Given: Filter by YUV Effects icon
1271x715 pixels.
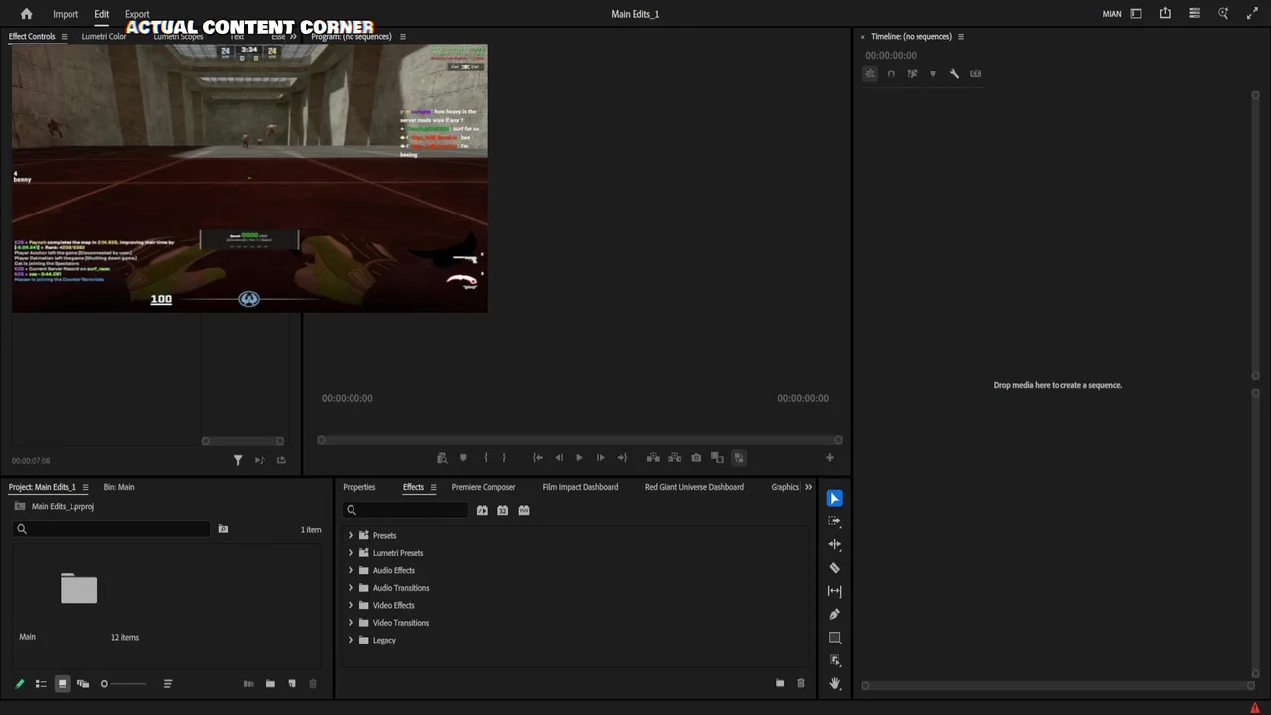Looking at the screenshot, I should click(x=524, y=510).
